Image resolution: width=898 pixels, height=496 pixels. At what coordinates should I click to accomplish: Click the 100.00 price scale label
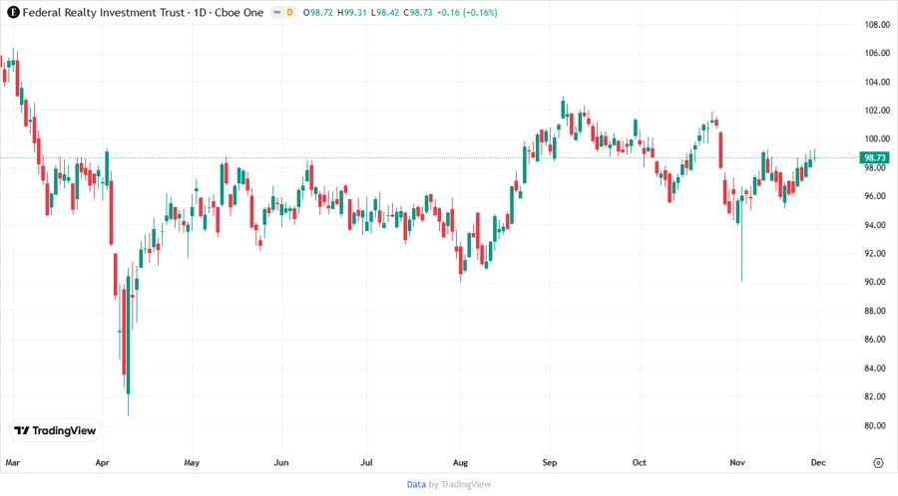pyautogui.click(x=877, y=138)
